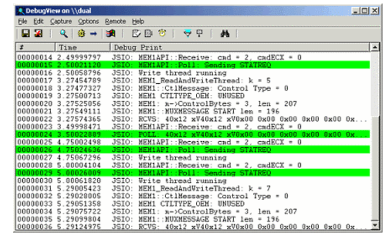The width and height of the screenshot is (387, 235).
Task: Select highlighted row 00000026 Sending STATREQ
Action: pos(193,150)
